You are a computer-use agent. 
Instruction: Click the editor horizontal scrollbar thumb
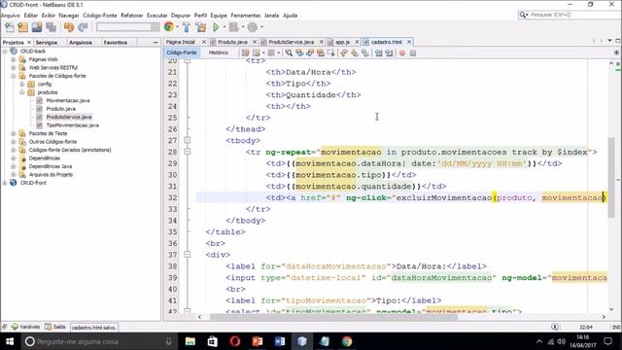point(333,317)
